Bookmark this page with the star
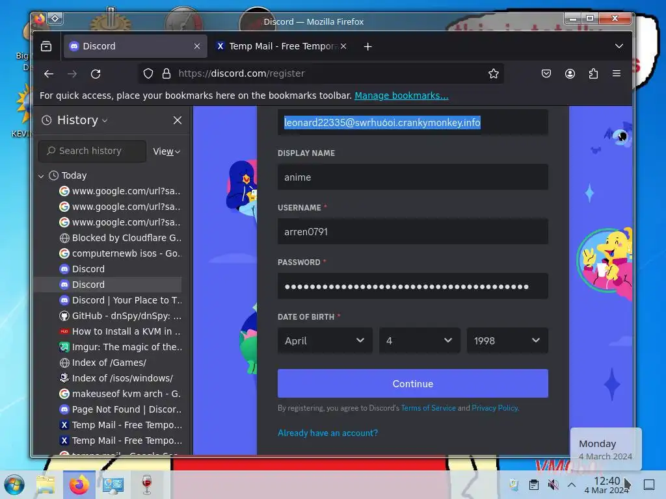The height and width of the screenshot is (499, 666). click(493, 73)
